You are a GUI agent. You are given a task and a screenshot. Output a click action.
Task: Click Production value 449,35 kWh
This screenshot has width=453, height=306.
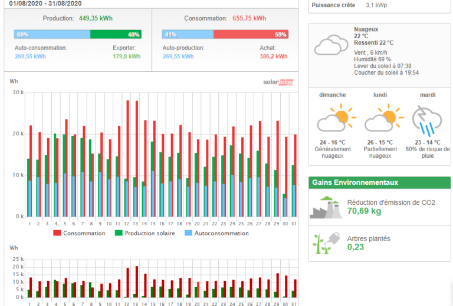pyautogui.click(x=96, y=18)
